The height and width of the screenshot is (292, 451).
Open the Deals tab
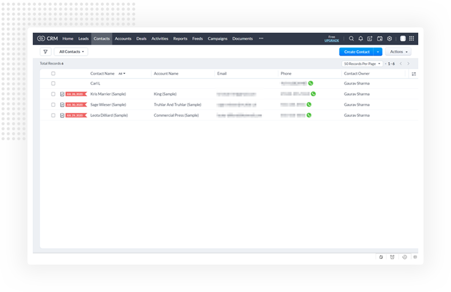point(141,38)
